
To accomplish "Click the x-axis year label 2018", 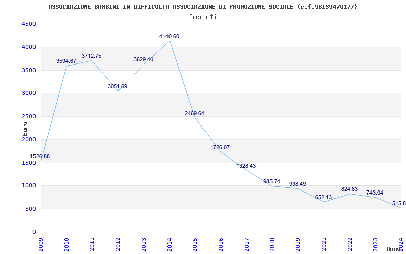I will [272, 245].
